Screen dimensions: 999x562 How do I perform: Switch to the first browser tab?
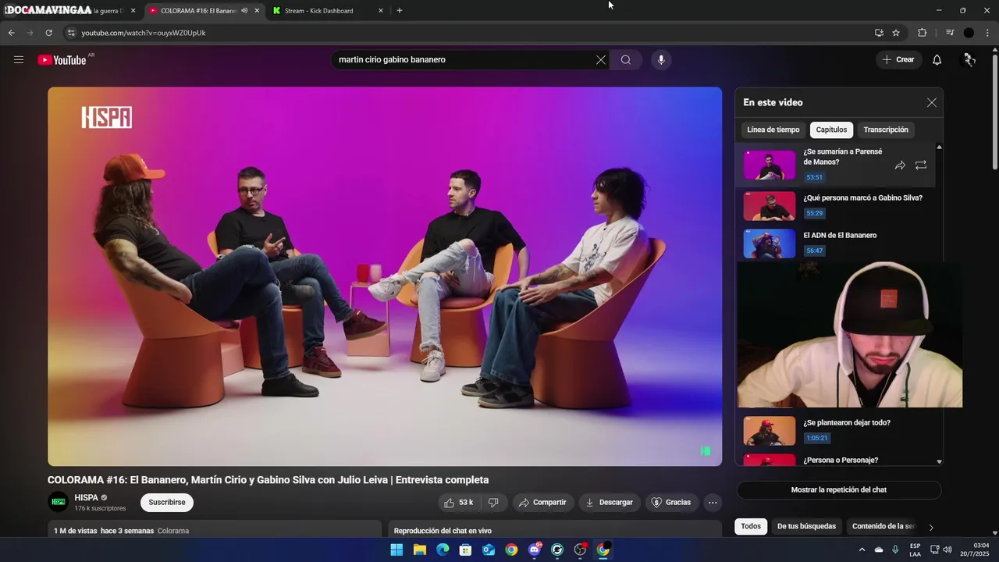[x=70, y=11]
